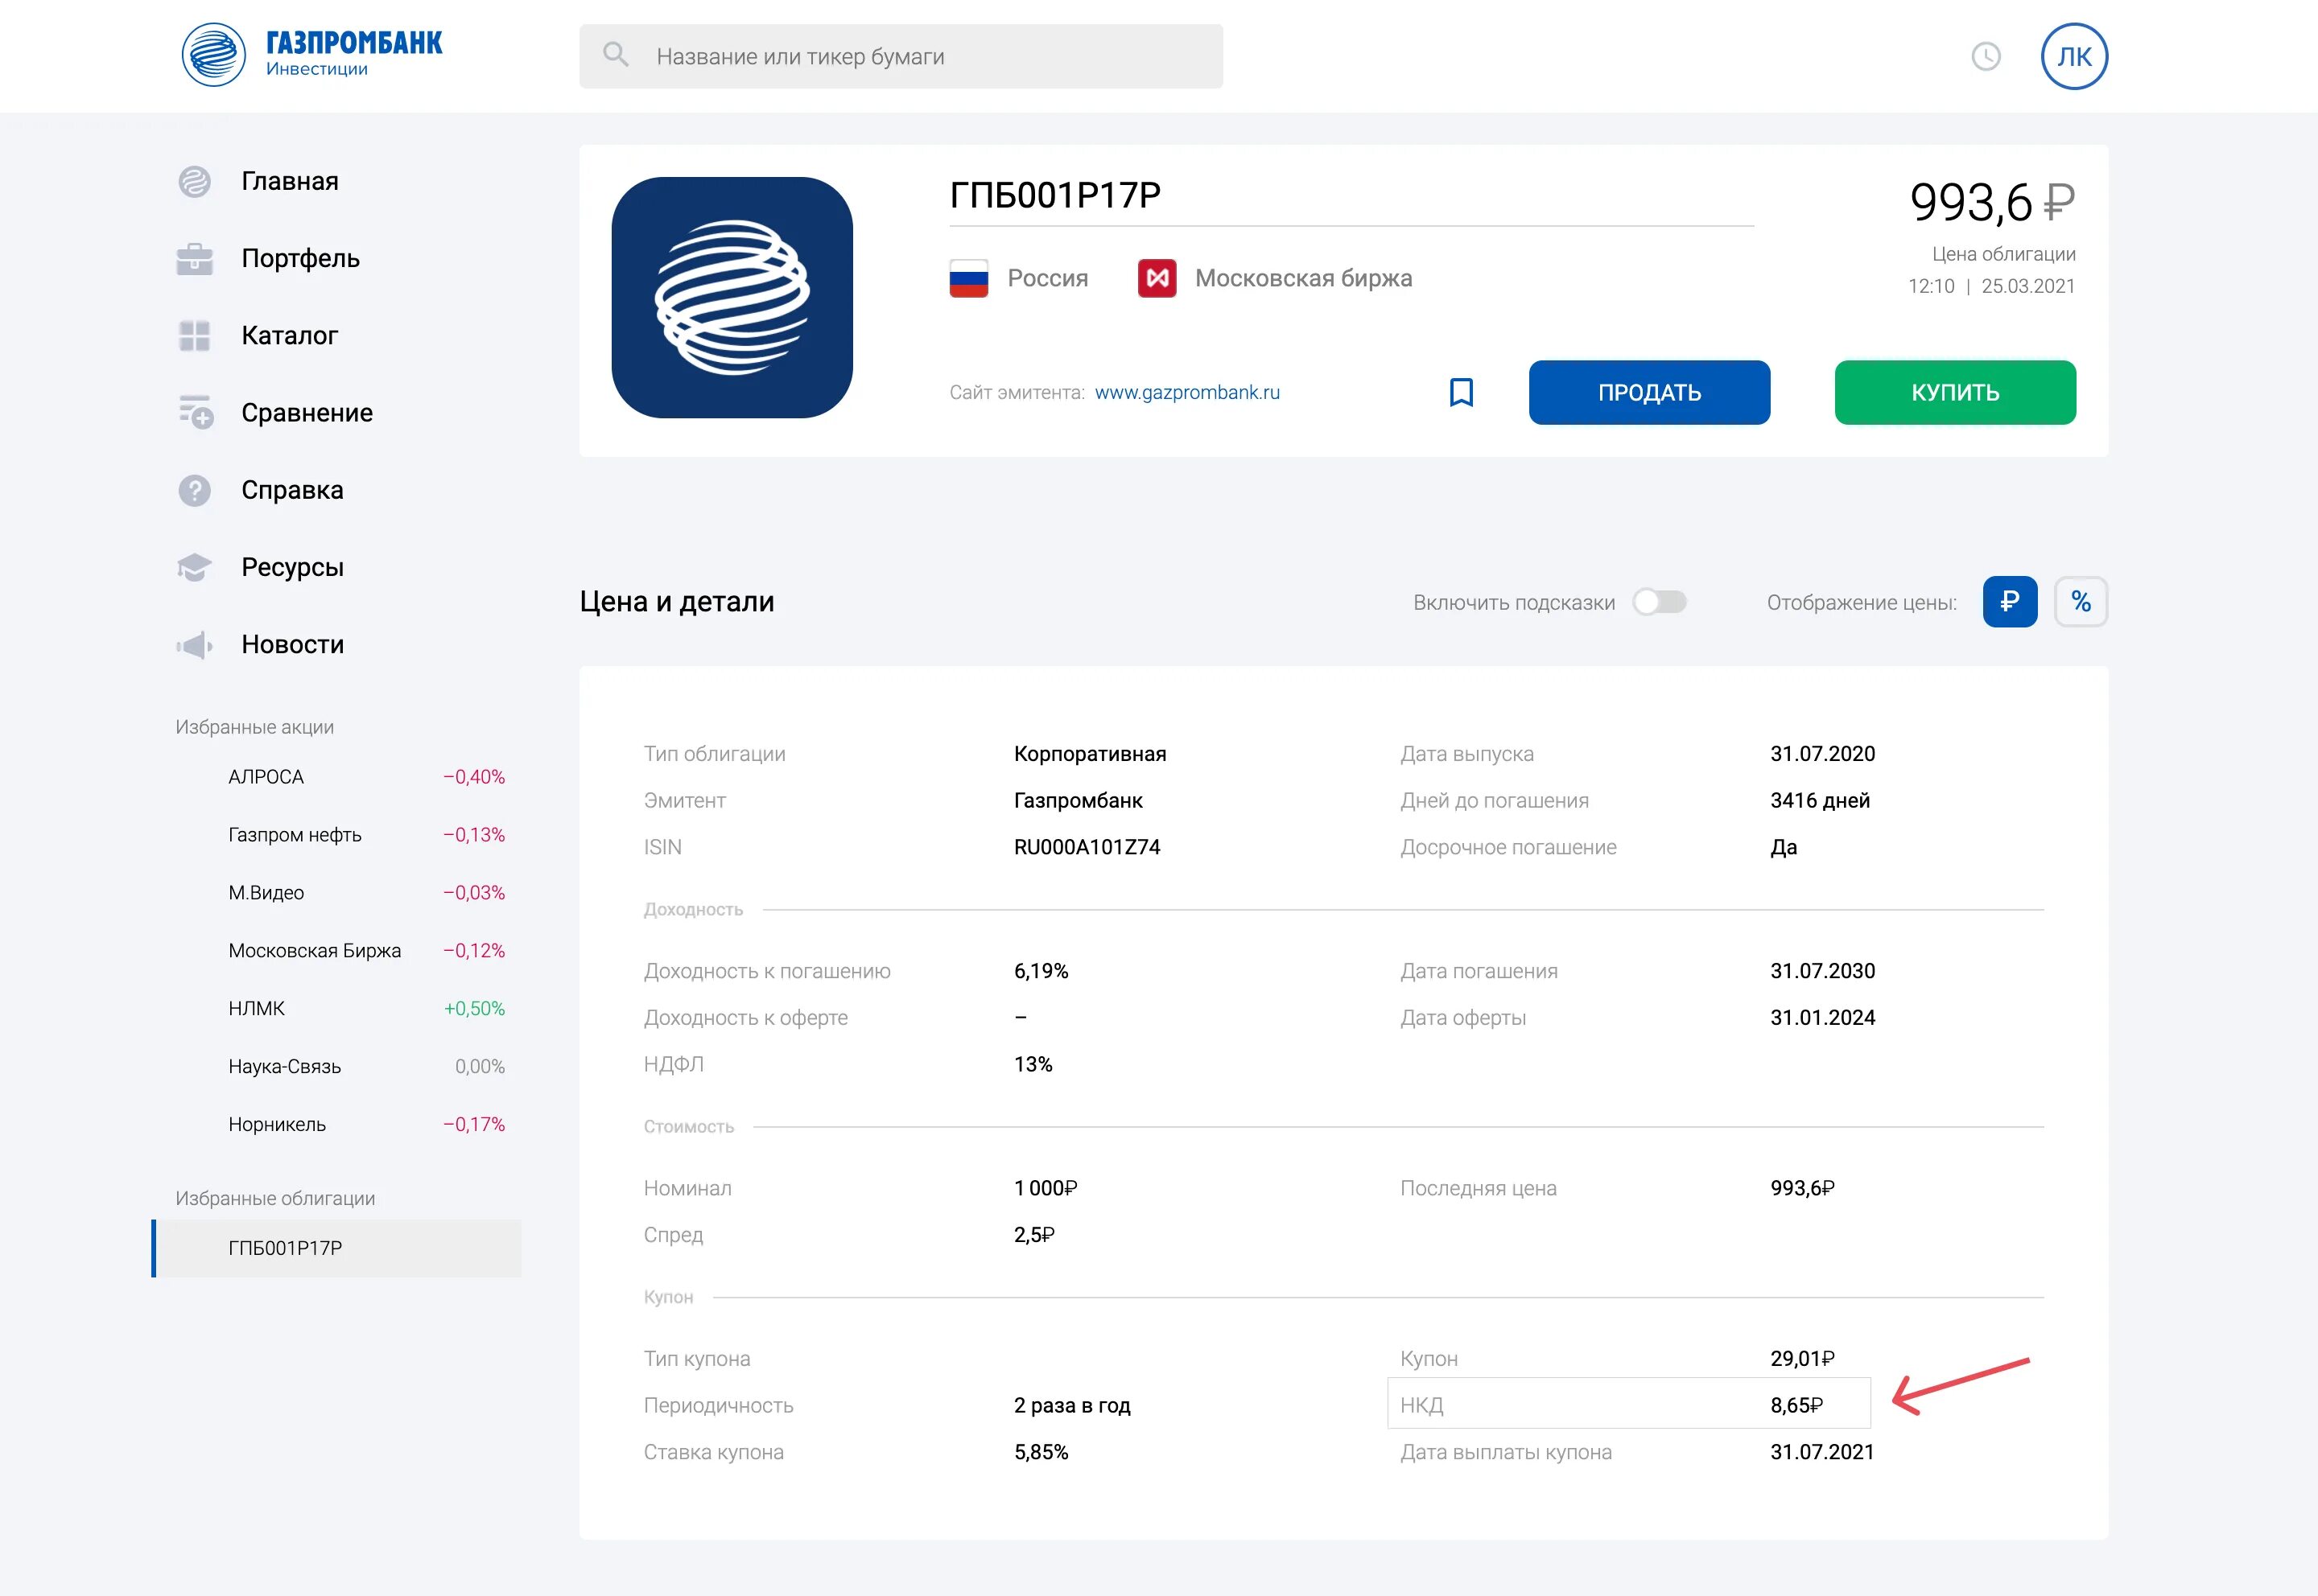Click the Номинал value 1 000₽
This screenshot has height=1596, width=2318.
(x=1046, y=1188)
